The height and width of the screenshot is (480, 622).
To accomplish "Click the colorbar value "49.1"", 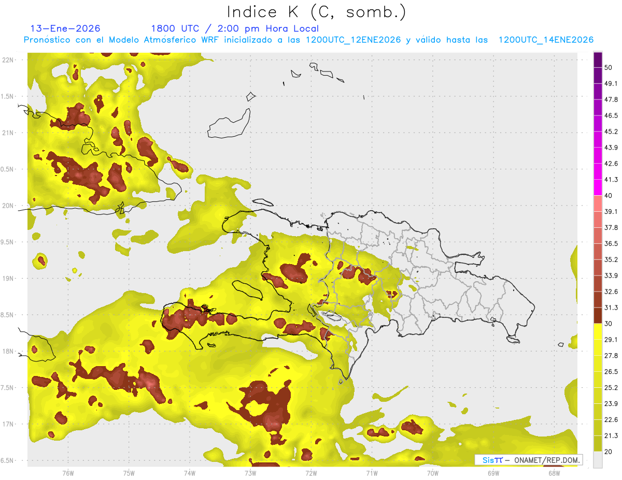I will (611, 83).
